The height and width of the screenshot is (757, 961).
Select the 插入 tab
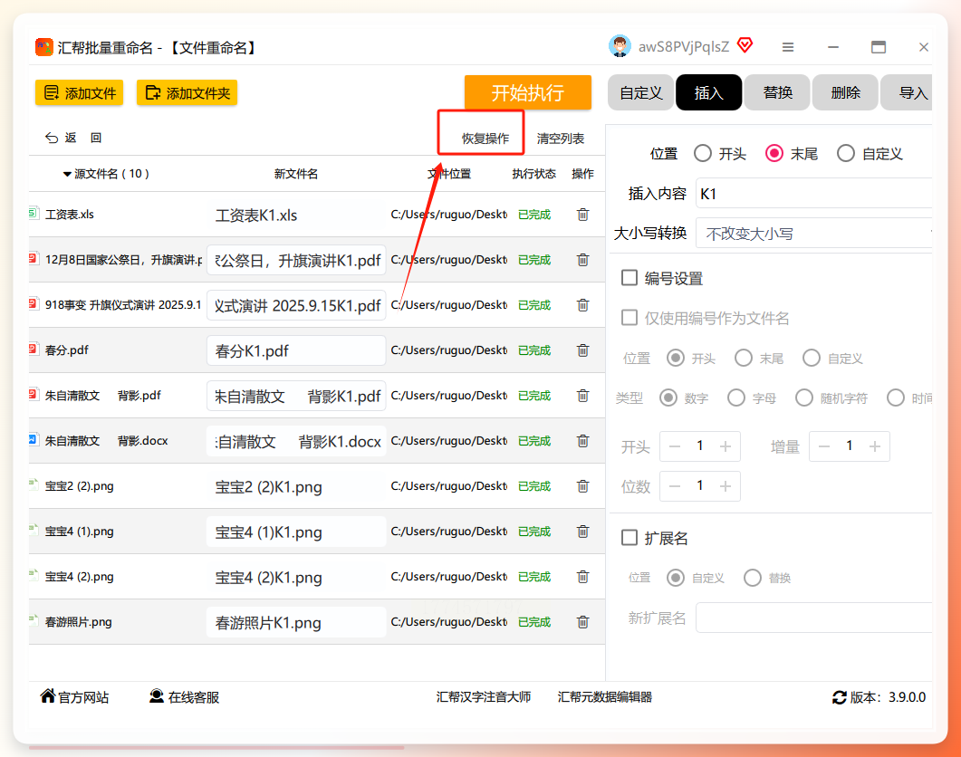709,92
